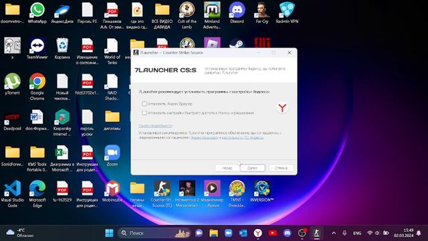Close the 7Launcher installer window
The image size is (428, 241).
click(x=290, y=52)
